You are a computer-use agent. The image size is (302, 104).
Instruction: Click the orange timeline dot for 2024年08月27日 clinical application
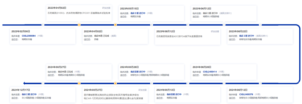(x=79, y=83)
